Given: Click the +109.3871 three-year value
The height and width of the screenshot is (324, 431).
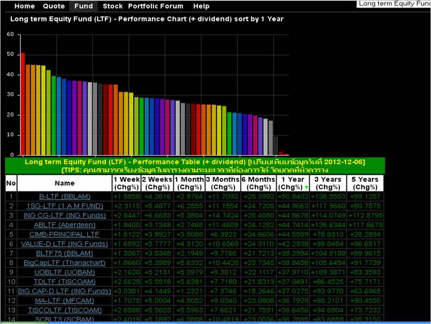Looking at the screenshot, I should [328, 272].
